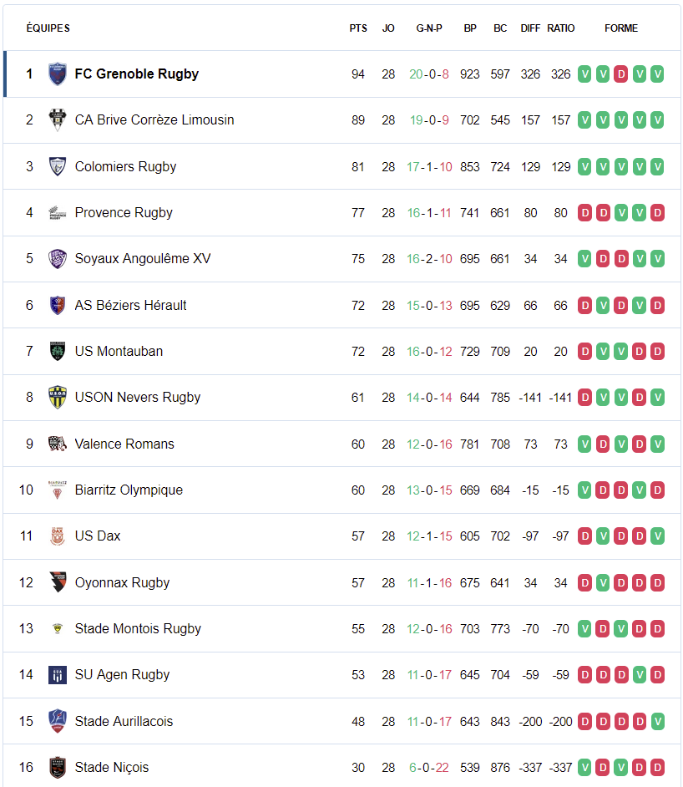Click the Stade Niçois crest icon
The image size is (683, 787).
[x=58, y=768]
